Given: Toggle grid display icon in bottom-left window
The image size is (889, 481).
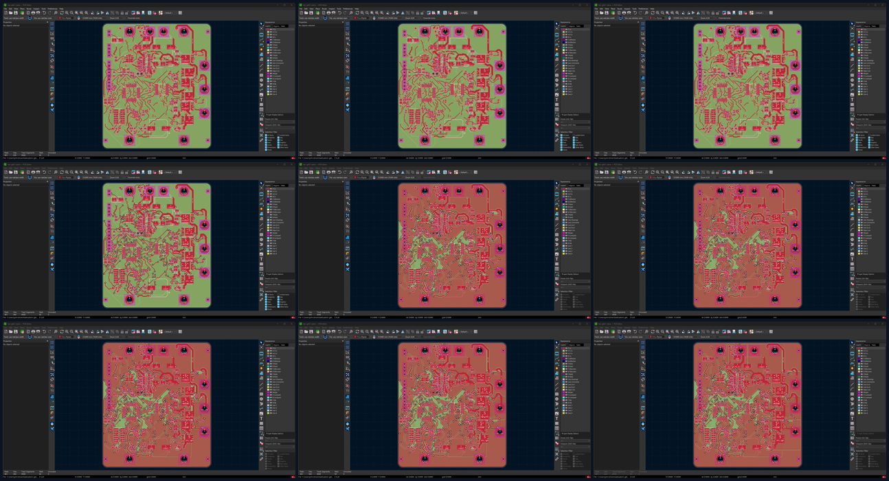Looking at the screenshot, I should (x=52, y=342).
